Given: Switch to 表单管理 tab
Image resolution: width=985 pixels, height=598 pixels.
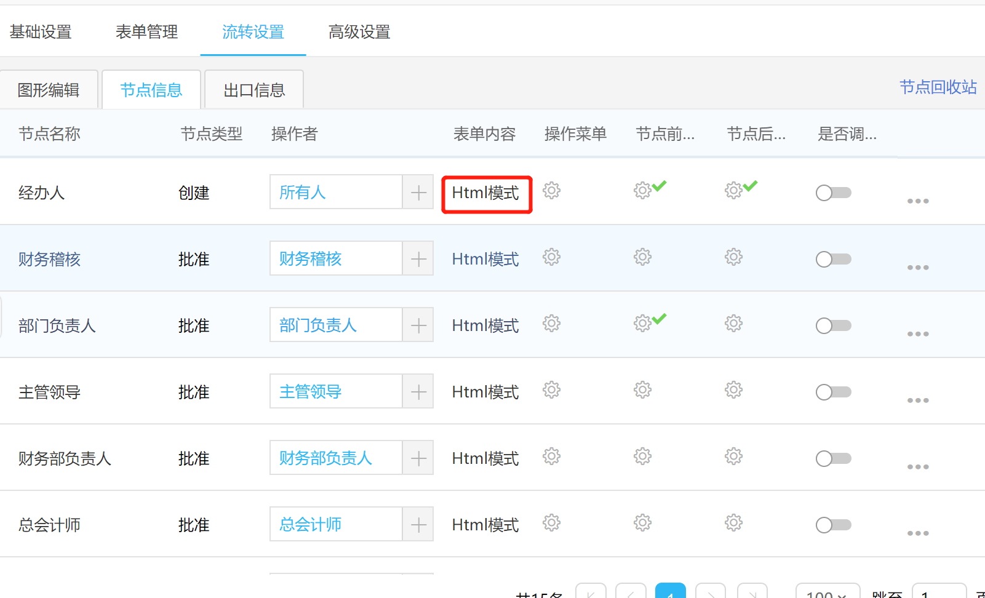Looking at the screenshot, I should (x=146, y=32).
